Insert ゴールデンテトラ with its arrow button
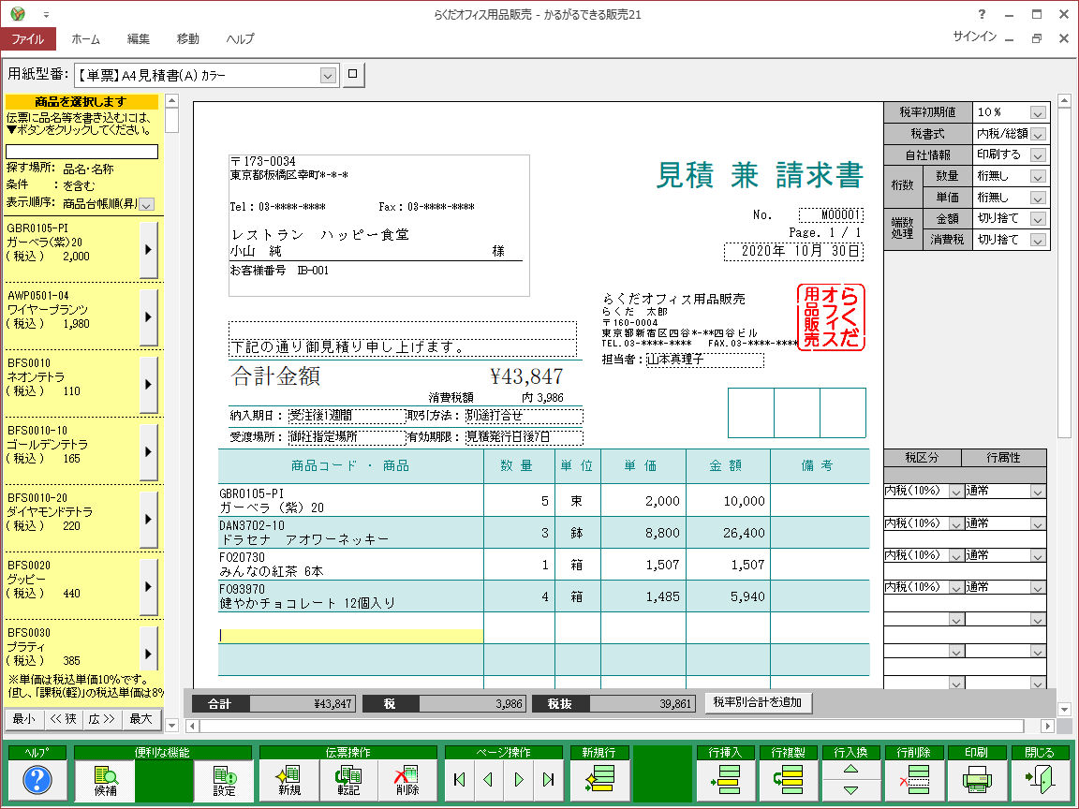The width and height of the screenshot is (1079, 809). [x=148, y=452]
